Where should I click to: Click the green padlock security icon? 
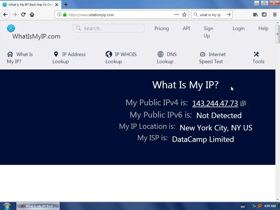[x=65, y=15]
